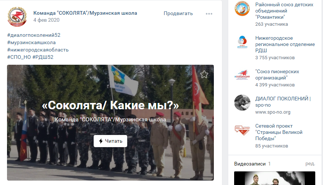Viewport: 323px width, 185px height.
Task: Click Продвигать to promote the post
Action: click(178, 13)
